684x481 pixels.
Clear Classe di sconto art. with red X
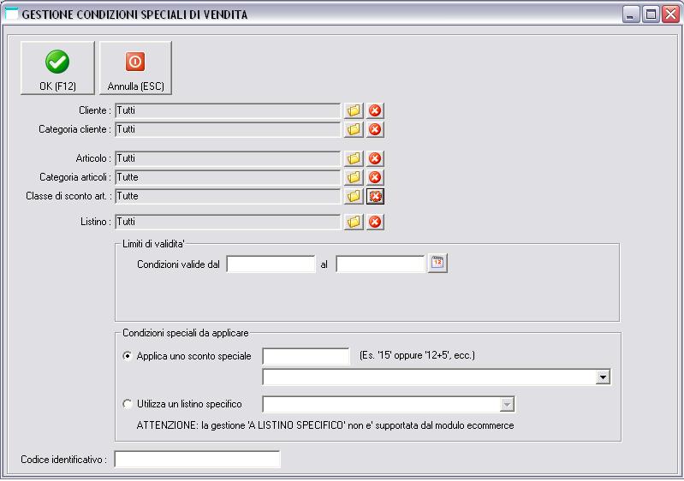375,196
